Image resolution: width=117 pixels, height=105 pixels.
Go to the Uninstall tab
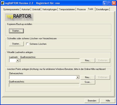pos(36,9)
